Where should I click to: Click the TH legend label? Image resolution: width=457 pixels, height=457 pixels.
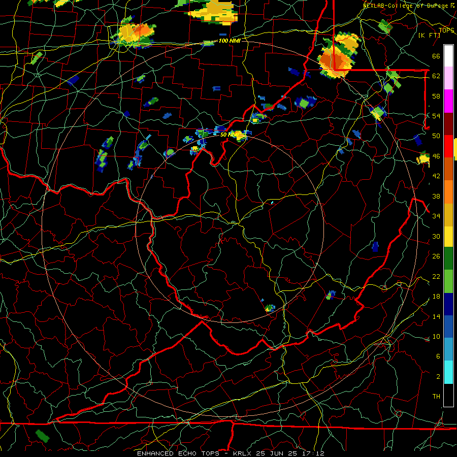click(436, 397)
